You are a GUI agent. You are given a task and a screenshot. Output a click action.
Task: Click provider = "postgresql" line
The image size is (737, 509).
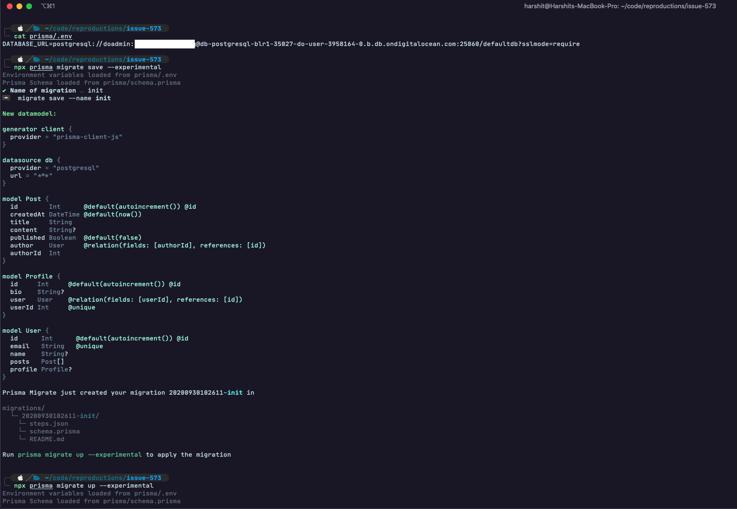pyautogui.click(x=54, y=168)
